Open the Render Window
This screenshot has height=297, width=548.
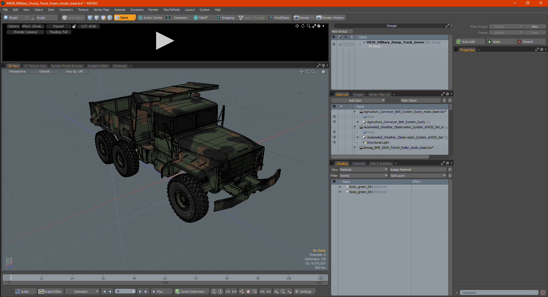tap(331, 18)
